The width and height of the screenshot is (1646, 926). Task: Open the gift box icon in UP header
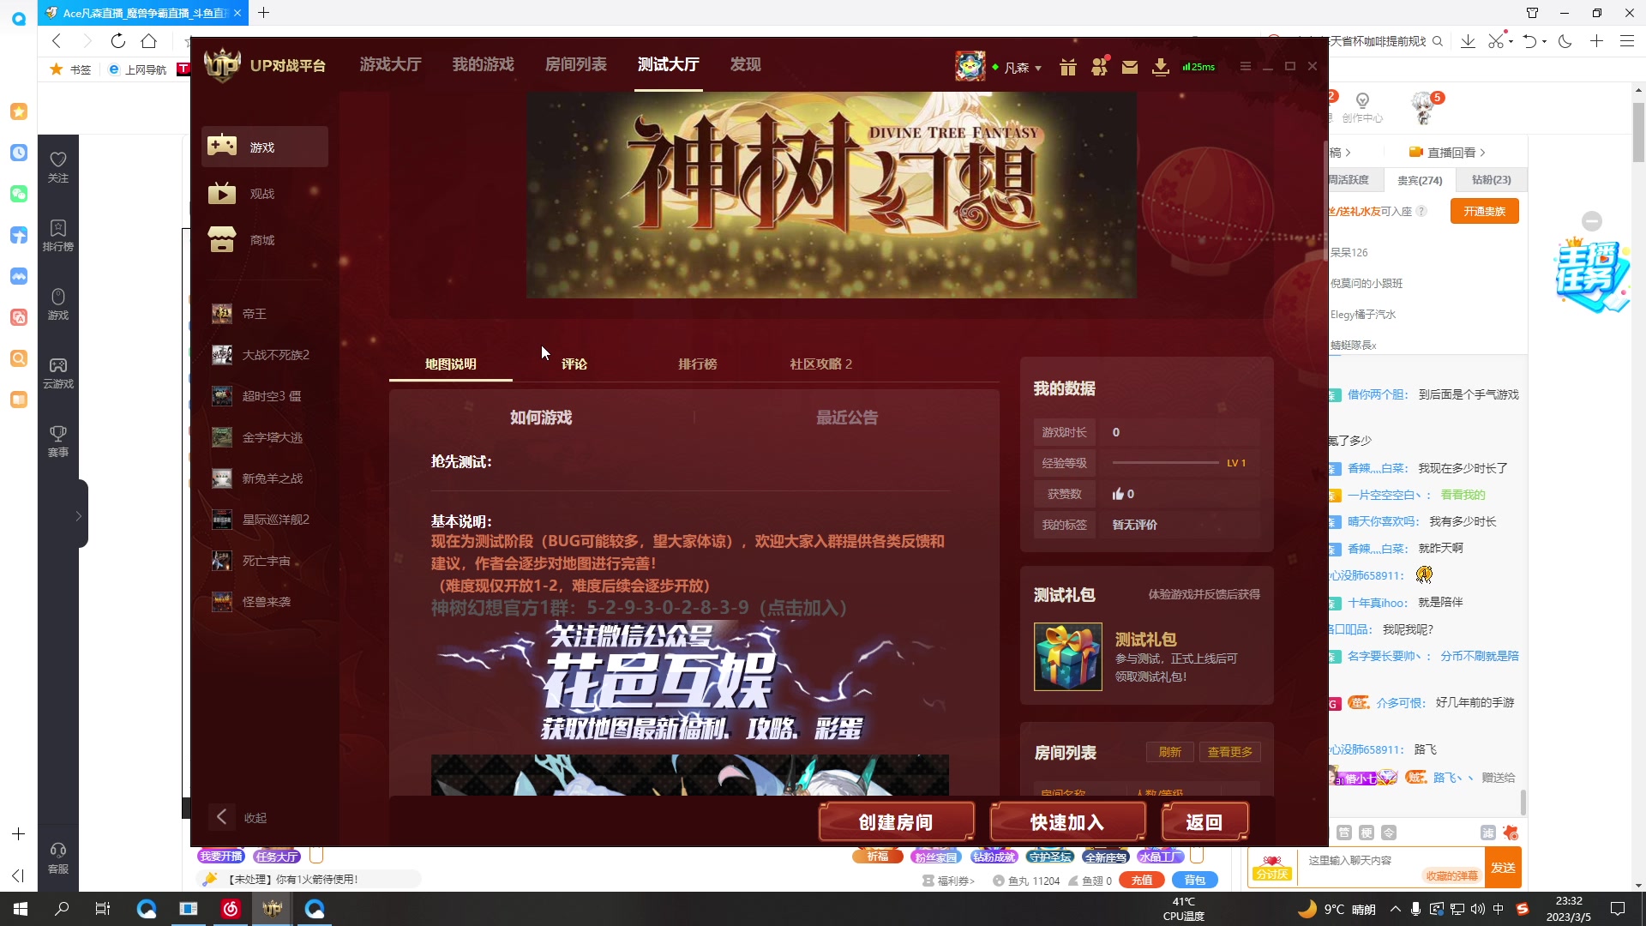tap(1067, 67)
